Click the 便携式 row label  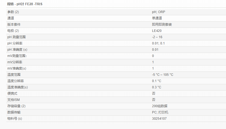pyautogui.click(x=12, y=94)
